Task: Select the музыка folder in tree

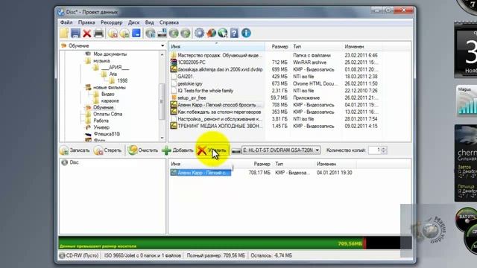Action: tap(101, 61)
